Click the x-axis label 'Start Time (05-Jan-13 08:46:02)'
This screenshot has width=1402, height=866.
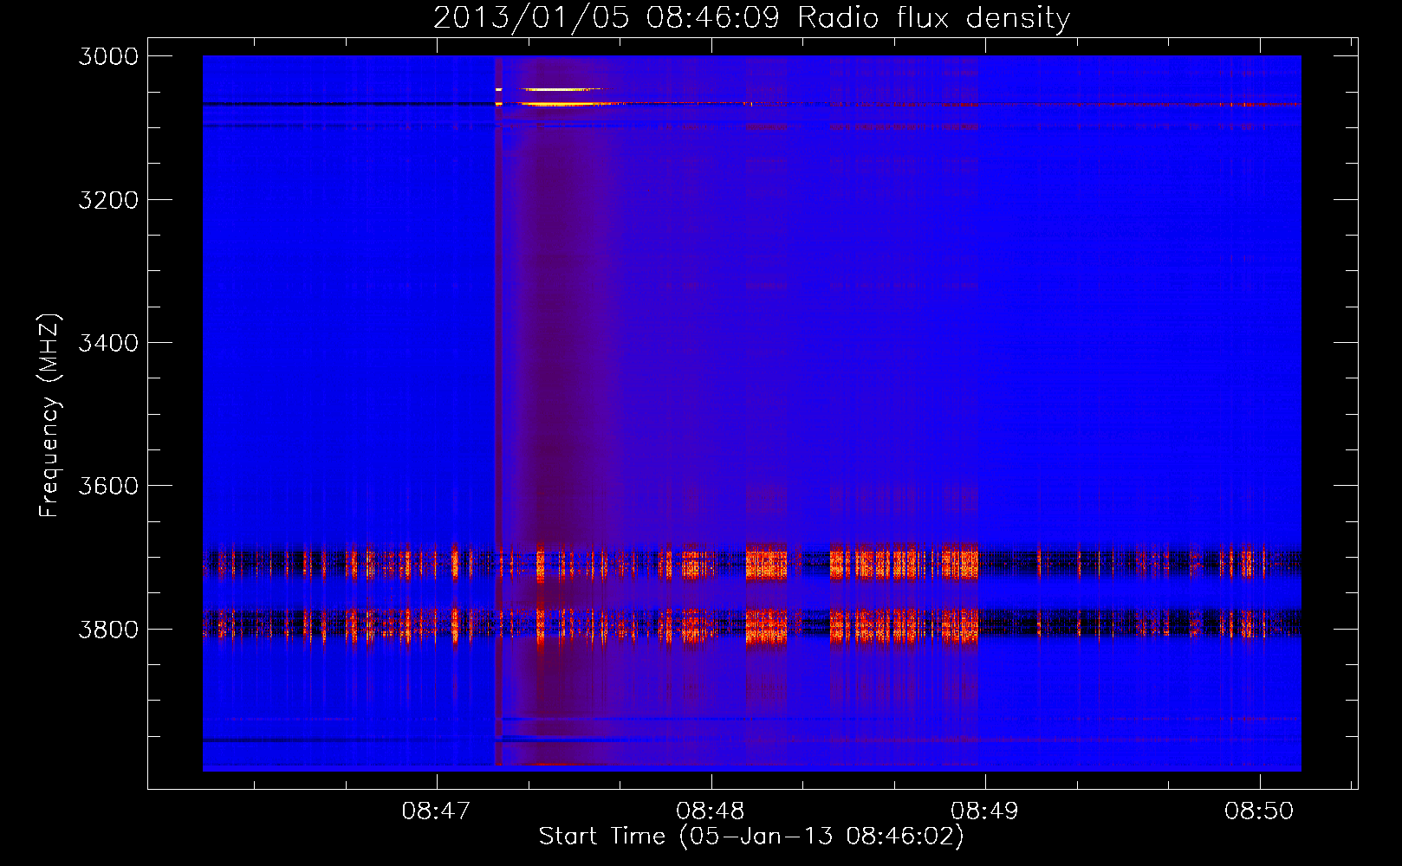(751, 837)
